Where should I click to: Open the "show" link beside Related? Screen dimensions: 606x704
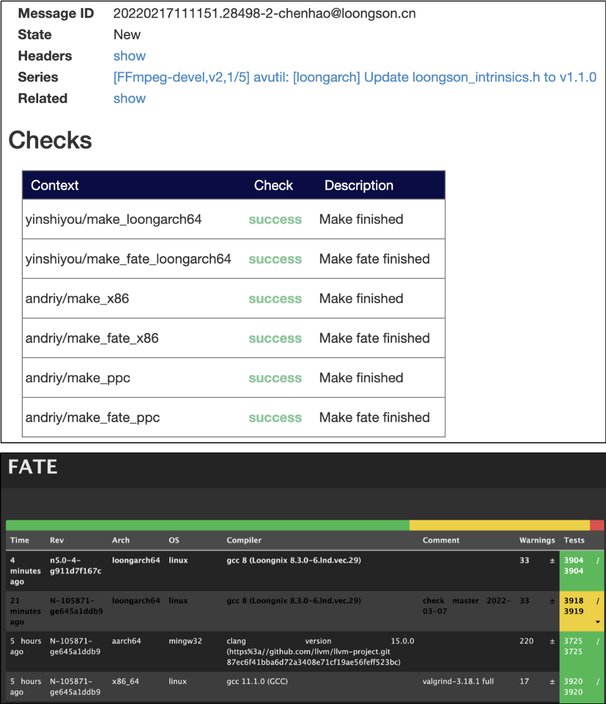click(x=129, y=98)
